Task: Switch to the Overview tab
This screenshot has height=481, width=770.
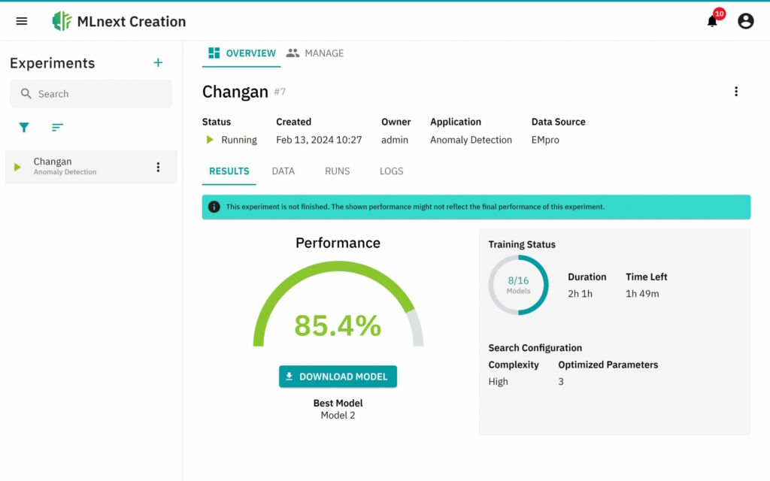Action: (241, 53)
